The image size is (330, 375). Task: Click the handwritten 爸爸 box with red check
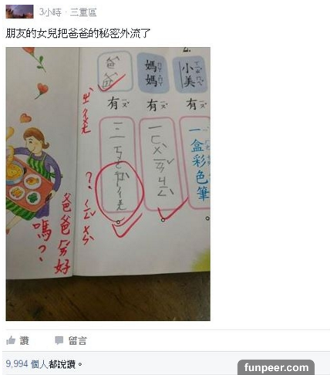click(x=114, y=72)
